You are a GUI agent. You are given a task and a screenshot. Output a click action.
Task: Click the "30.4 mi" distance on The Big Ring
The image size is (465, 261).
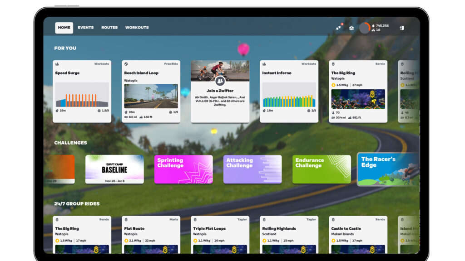click(x=341, y=117)
